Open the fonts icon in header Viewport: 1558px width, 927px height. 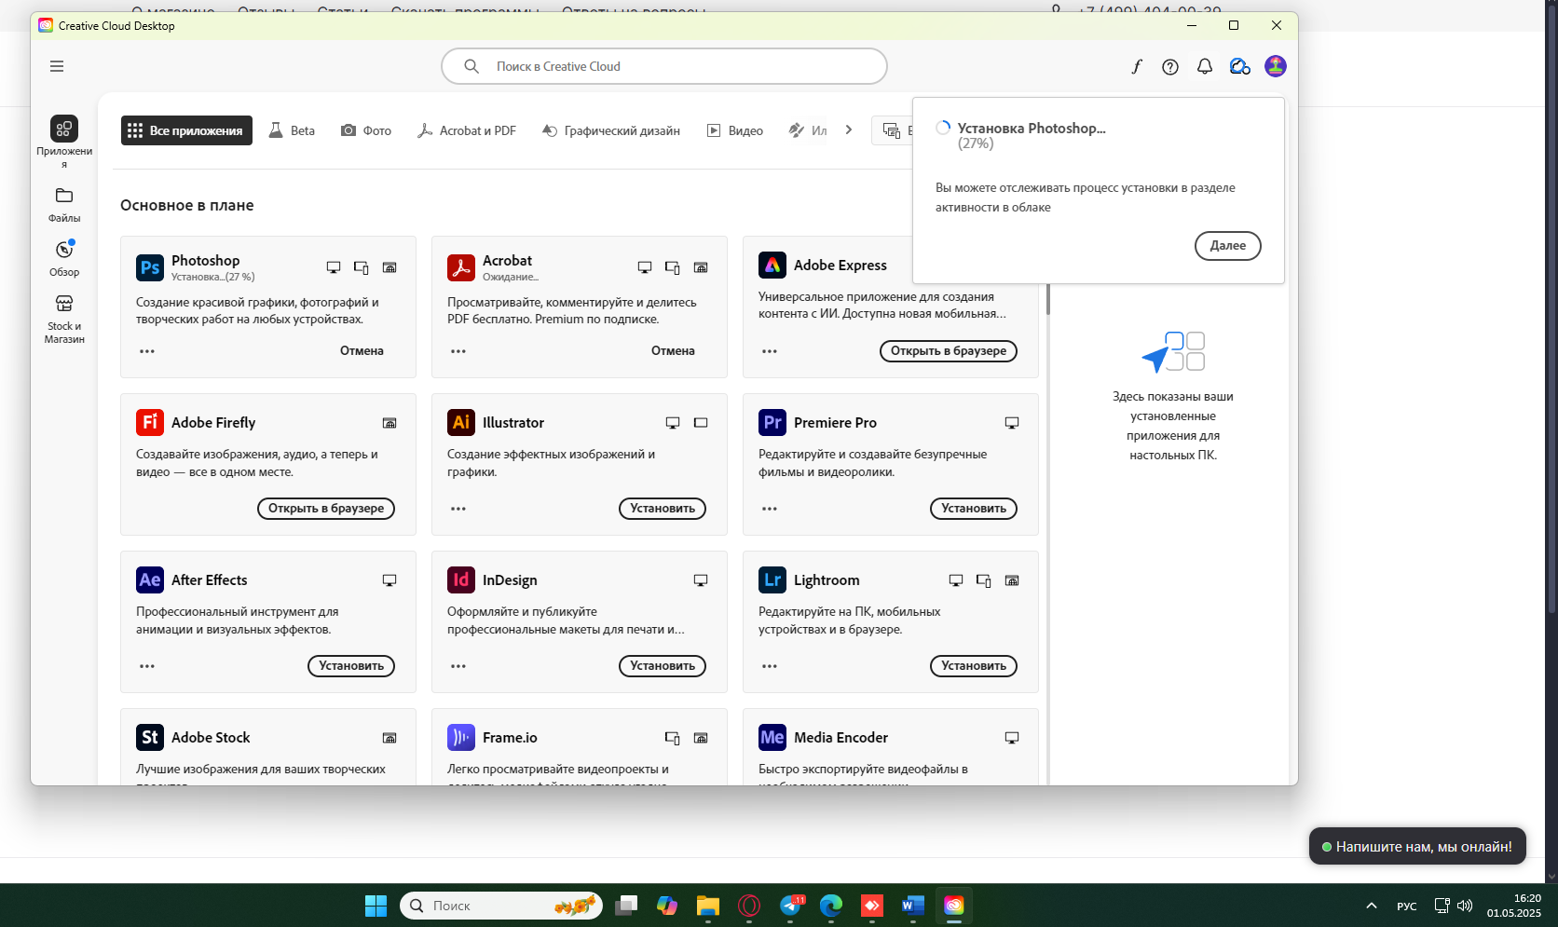(x=1137, y=66)
